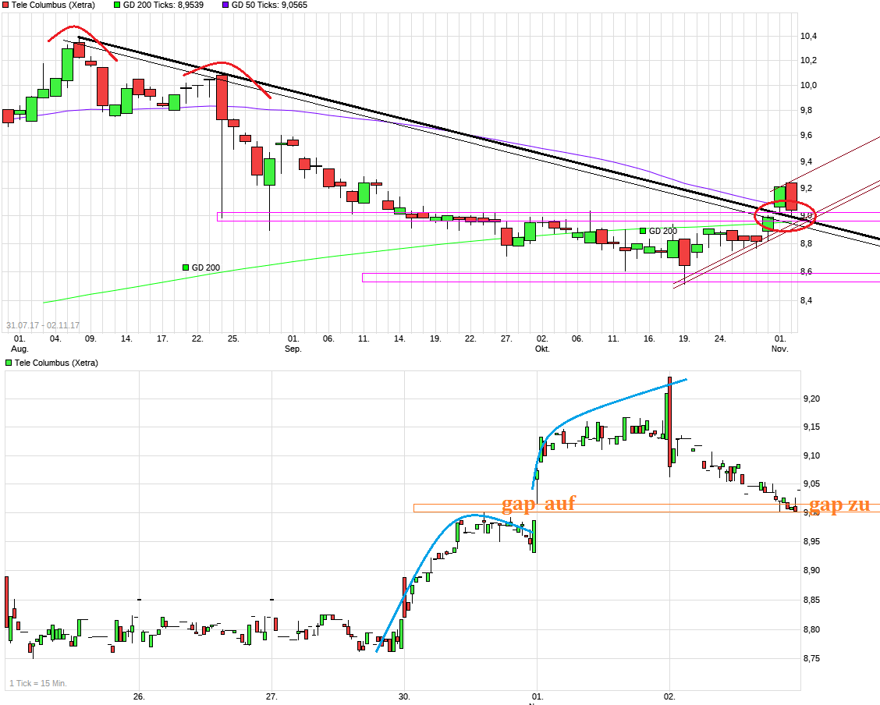Click the purple GD 50 Ticks legend square
Screen dimensions: 880x705
[226, 5]
